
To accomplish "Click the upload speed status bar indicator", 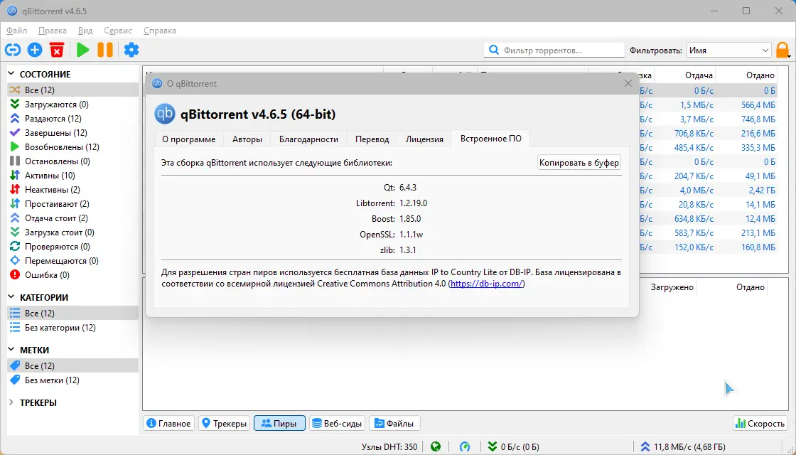I will (683, 447).
